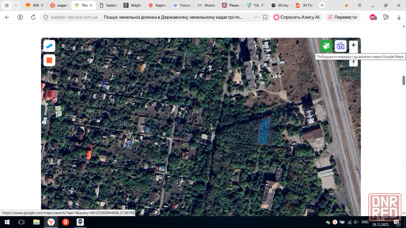The width and height of the screenshot is (406, 228).
Task: Open the browser hamburger menu
Action: pos(360,5)
